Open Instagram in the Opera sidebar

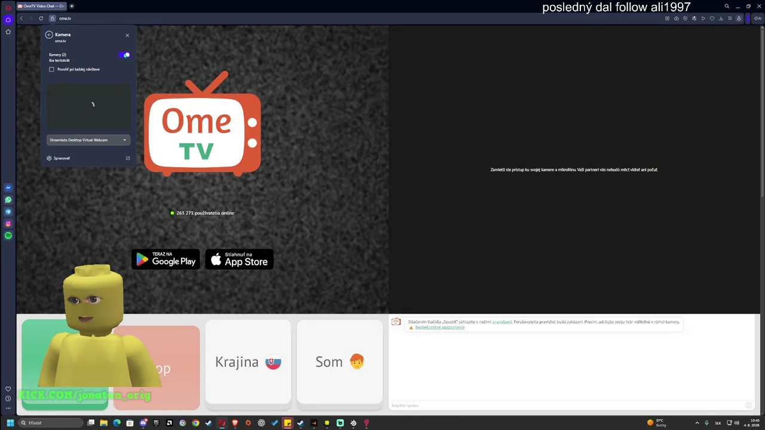coord(8,224)
